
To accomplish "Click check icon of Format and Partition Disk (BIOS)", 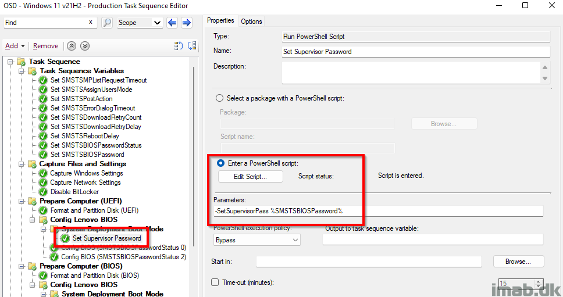I will point(43,275).
